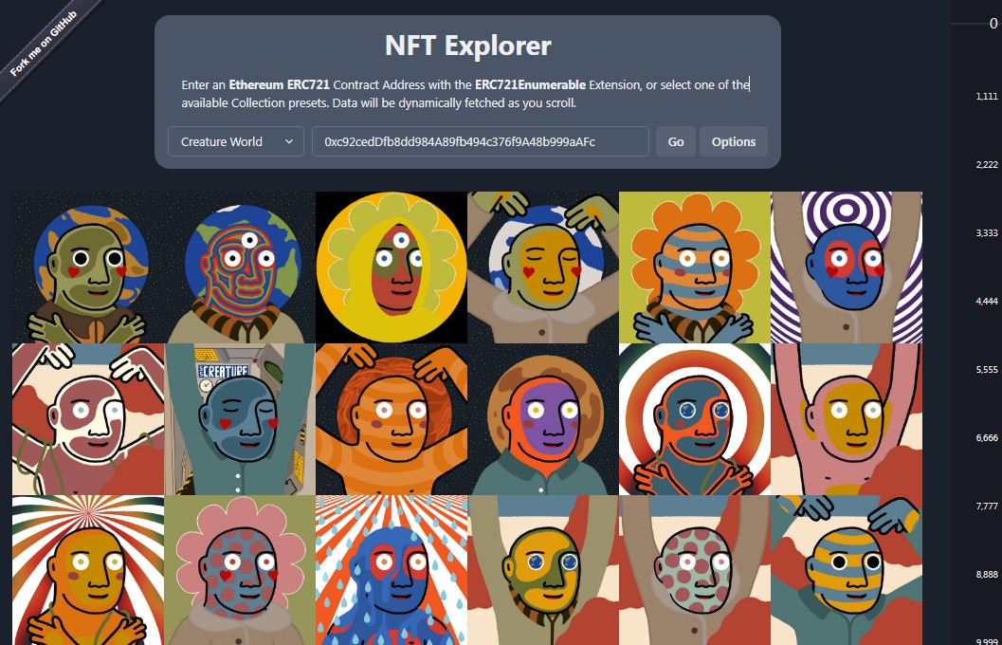The width and height of the screenshot is (1002, 645).
Task: Select the striped-face creature in the bottom-right corner
Action: point(846,569)
